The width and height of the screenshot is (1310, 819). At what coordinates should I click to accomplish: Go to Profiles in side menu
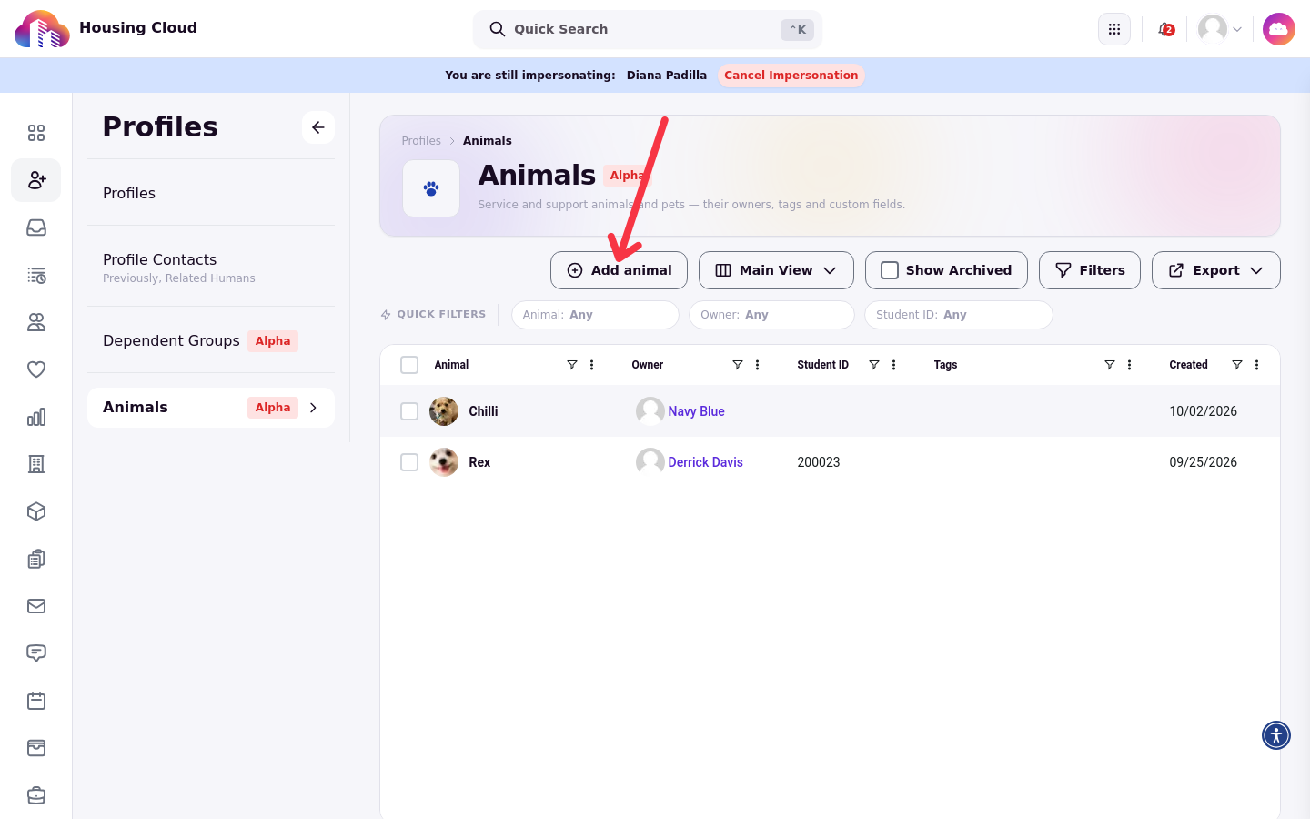tap(211, 193)
